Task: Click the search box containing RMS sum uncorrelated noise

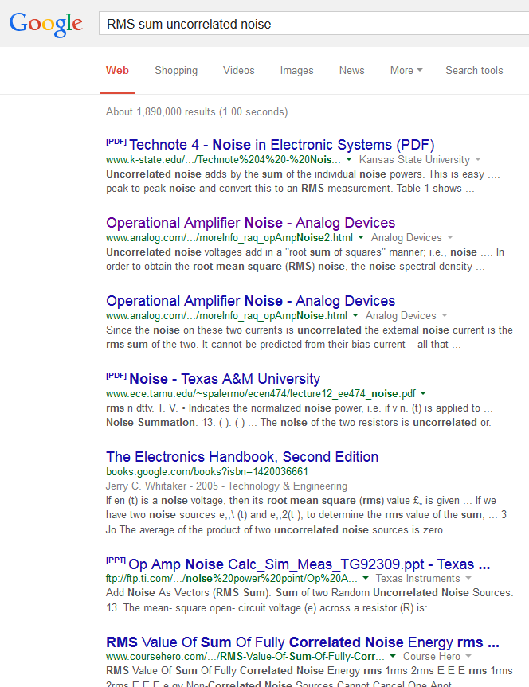Action: click(314, 24)
